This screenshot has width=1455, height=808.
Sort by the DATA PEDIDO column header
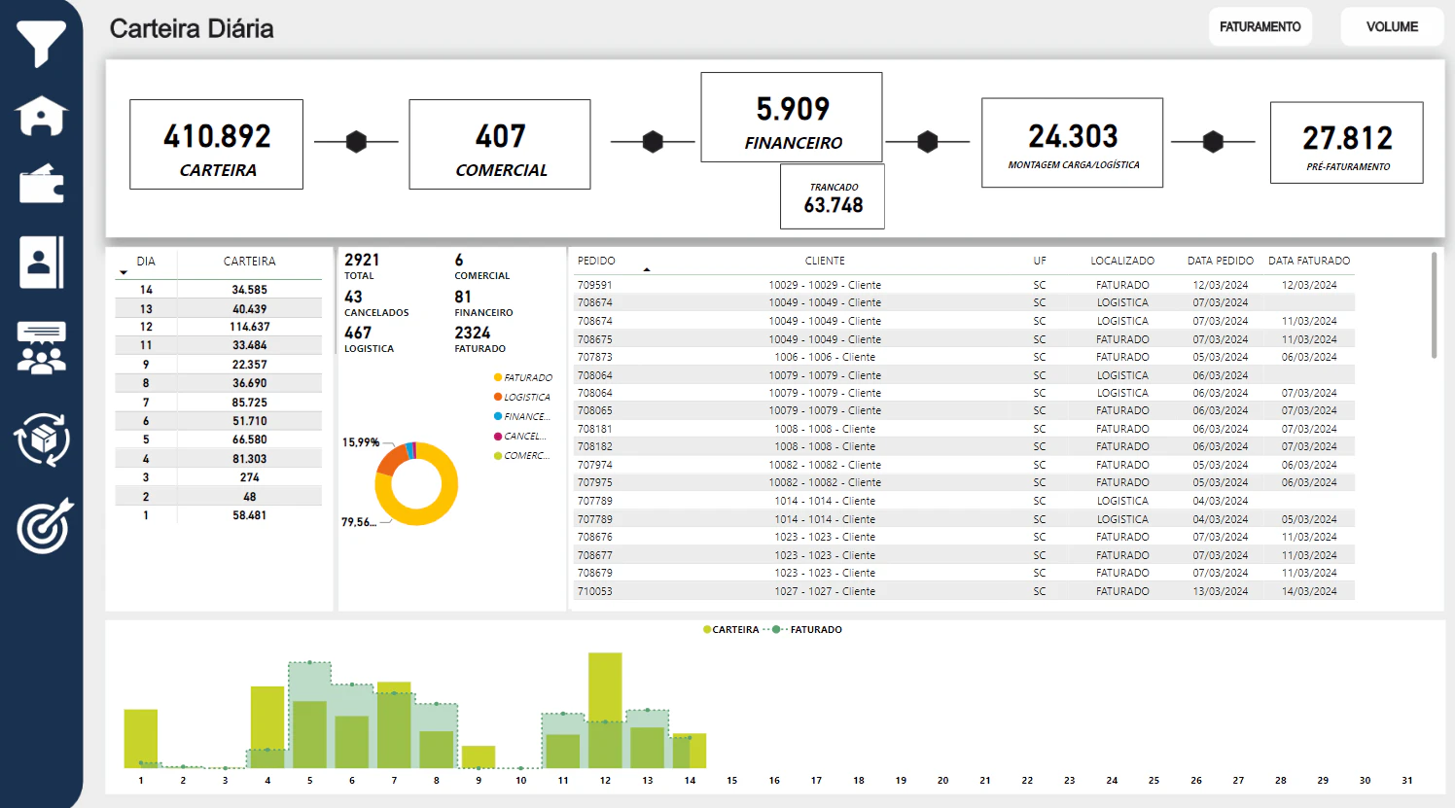tap(1221, 261)
